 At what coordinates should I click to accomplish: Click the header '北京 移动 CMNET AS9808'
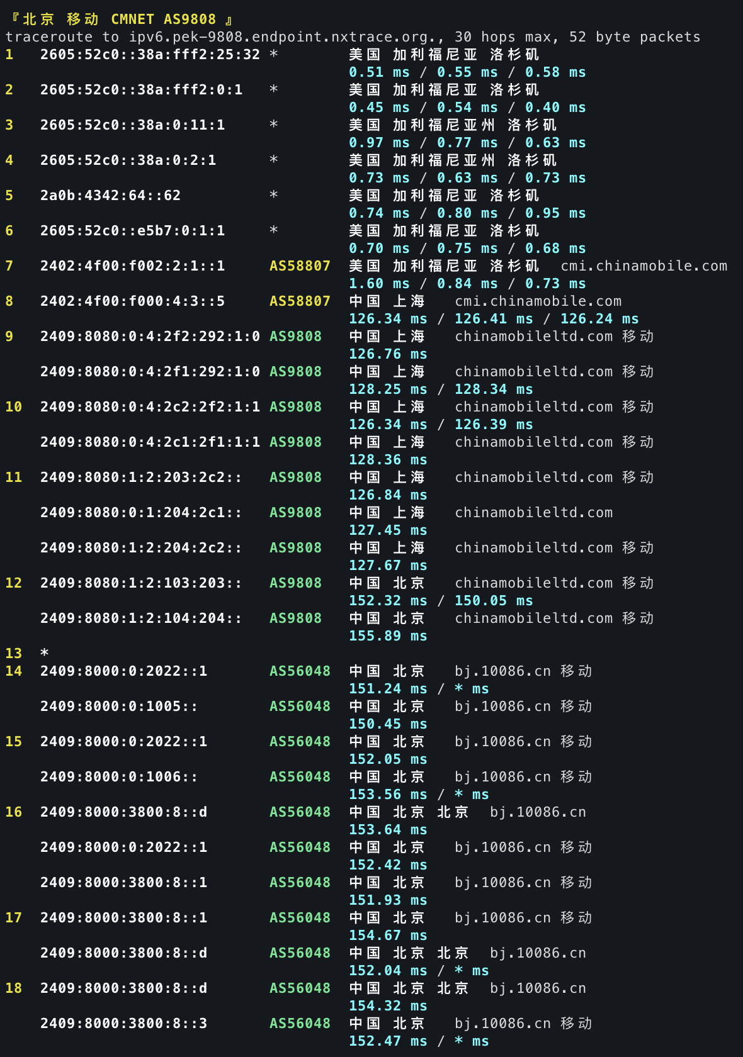tap(120, 20)
